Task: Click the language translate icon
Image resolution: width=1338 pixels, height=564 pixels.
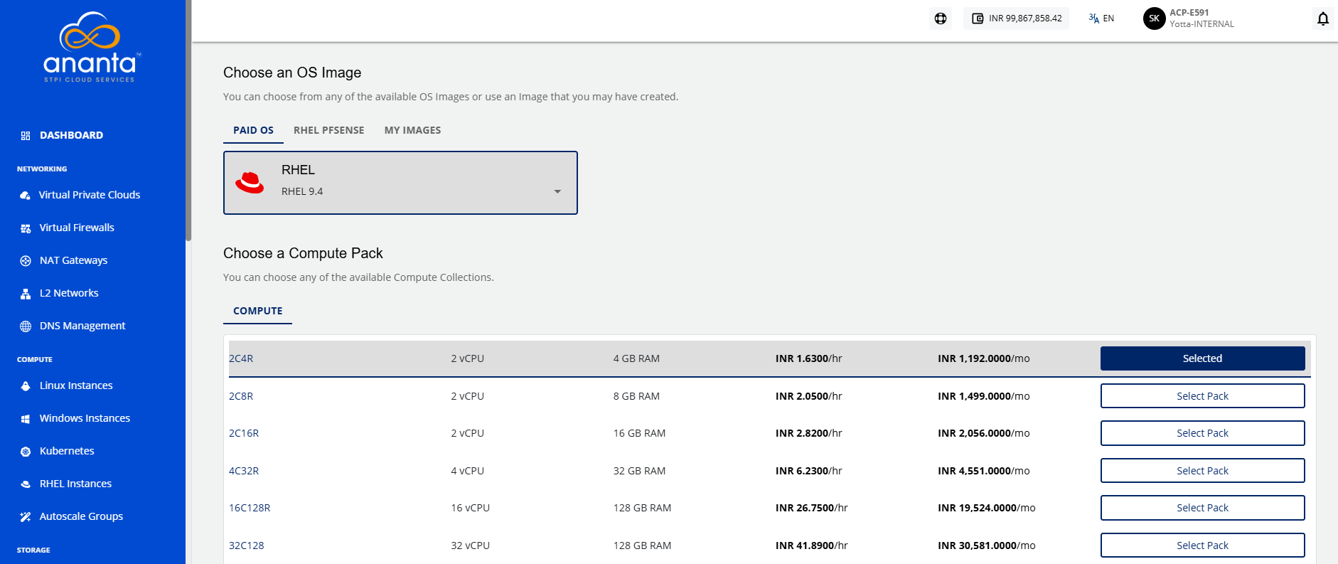Action: click(x=1094, y=18)
